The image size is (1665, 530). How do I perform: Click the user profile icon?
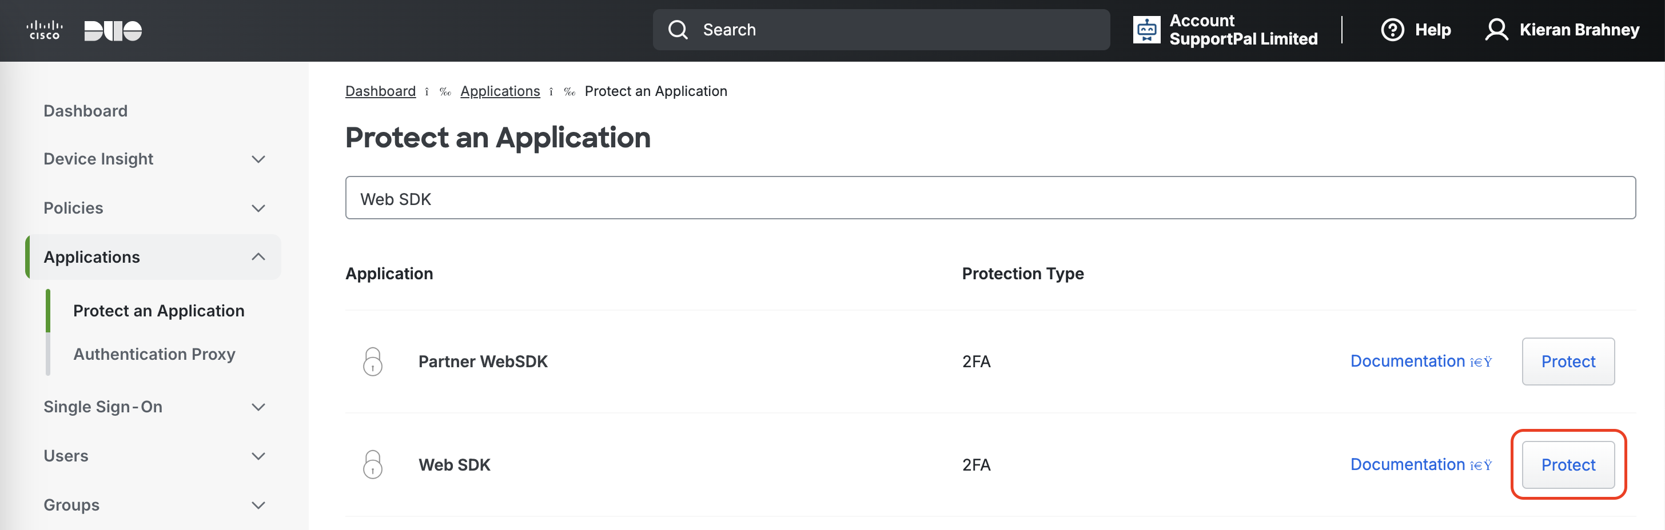point(1496,30)
